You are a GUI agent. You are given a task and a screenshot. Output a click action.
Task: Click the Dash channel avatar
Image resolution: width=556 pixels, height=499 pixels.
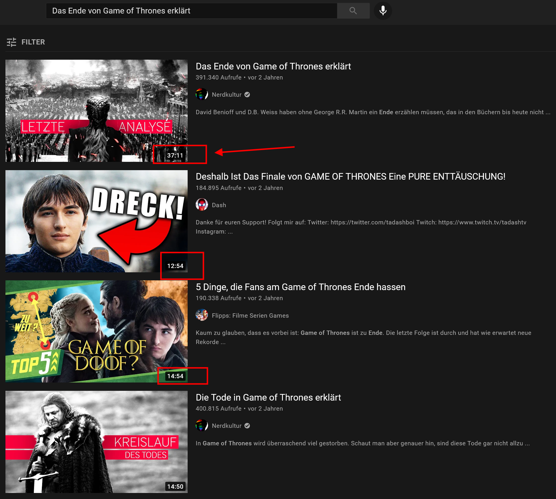pyautogui.click(x=202, y=205)
